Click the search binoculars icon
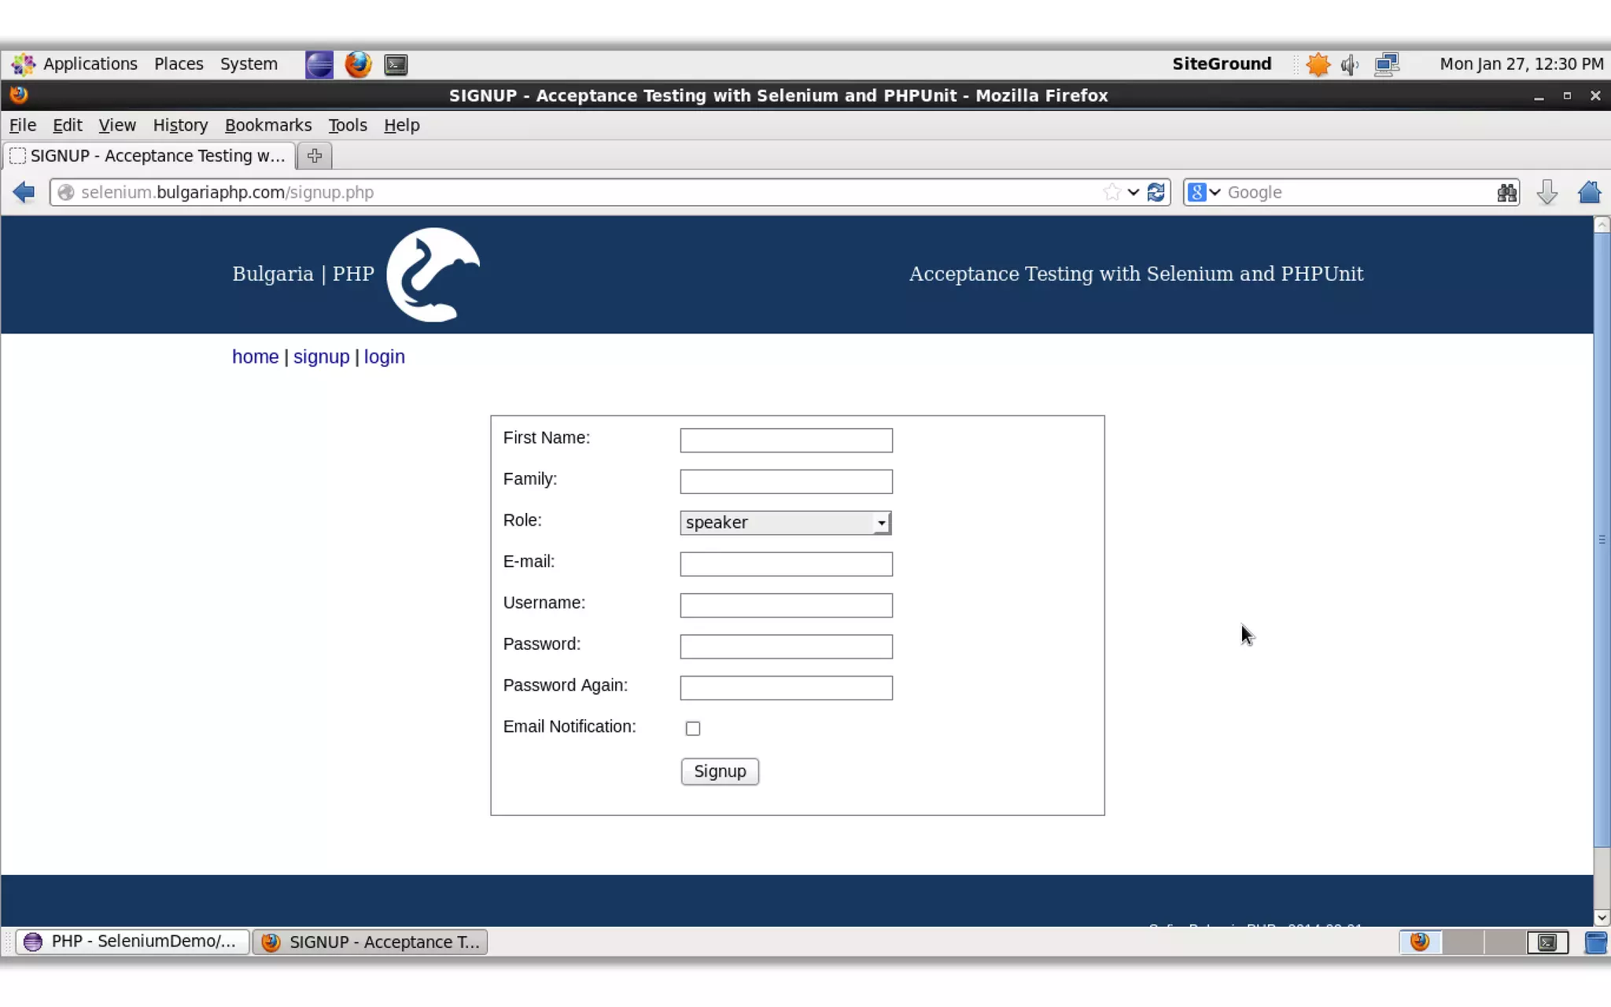This screenshot has height=1007, width=1611. coord(1506,192)
